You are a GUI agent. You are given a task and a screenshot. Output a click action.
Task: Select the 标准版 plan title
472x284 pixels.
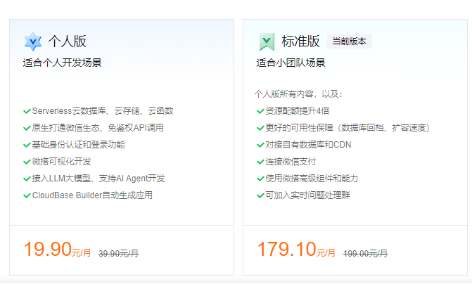point(301,41)
